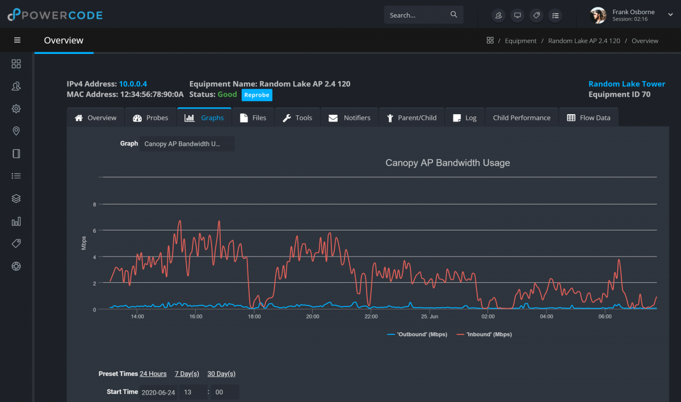Click the tag icon in the top bar
The image size is (681, 402).
(536, 15)
